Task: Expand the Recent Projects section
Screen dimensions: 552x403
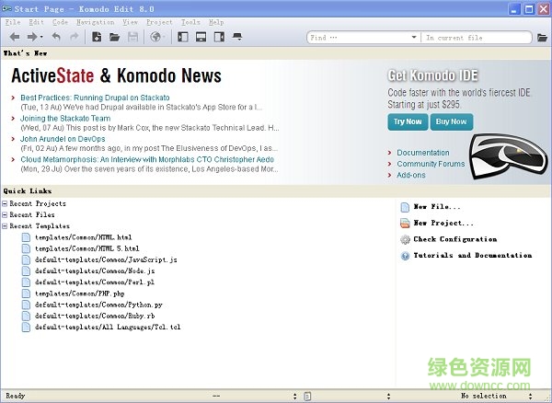Action: tap(6, 203)
